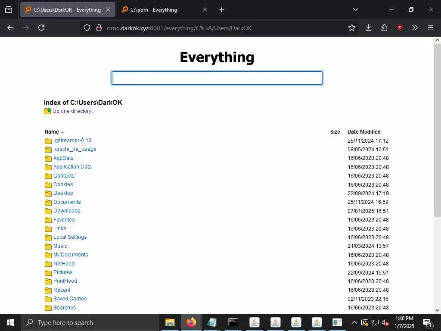Click the PrintHood folder icon
The width and height of the screenshot is (441, 331).
48,281
